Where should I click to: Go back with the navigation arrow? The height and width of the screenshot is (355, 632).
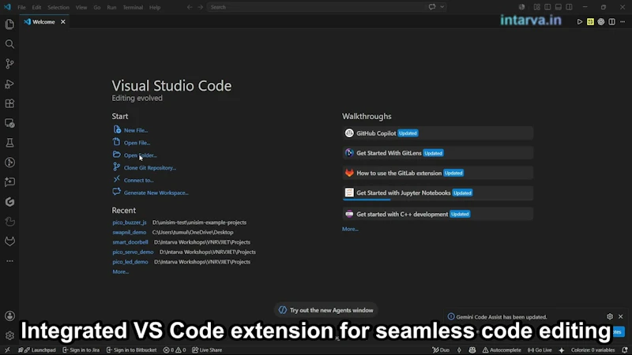[190, 7]
